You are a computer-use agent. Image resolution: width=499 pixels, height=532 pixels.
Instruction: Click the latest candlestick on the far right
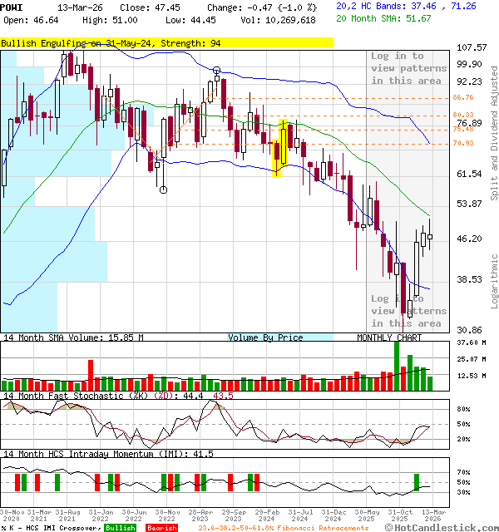(430, 237)
